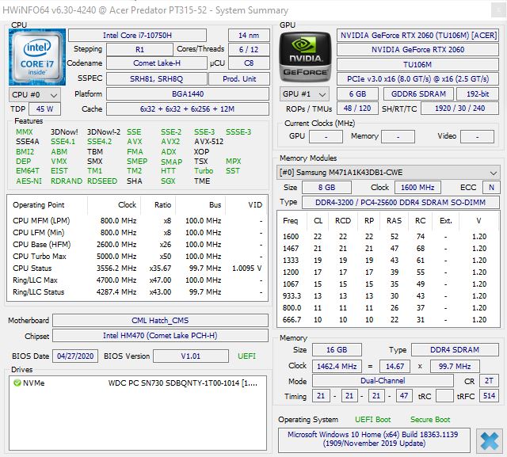Click the green NVMe drive status icon
The width and height of the screenshot is (507, 457).
(x=17, y=383)
